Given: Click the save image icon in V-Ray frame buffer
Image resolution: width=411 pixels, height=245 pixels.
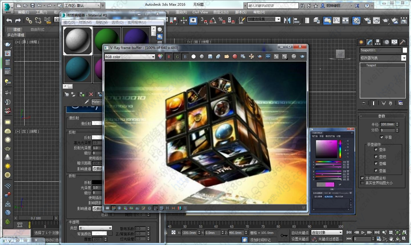Looking at the screenshot, I should (x=210, y=57).
